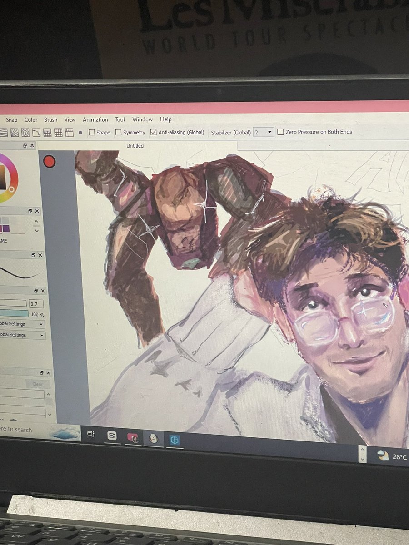Open the Brush menu
Viewport: 409px width, 545px height.
(x=50, y=120)
